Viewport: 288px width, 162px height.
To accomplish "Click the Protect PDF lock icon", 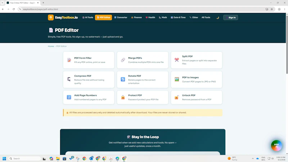I will point(123,97).
